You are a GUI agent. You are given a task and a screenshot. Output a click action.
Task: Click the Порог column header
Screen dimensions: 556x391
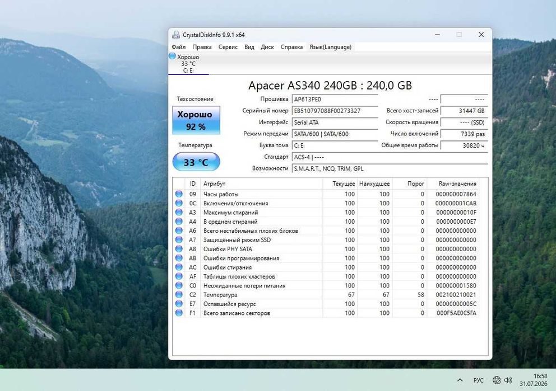410,183
